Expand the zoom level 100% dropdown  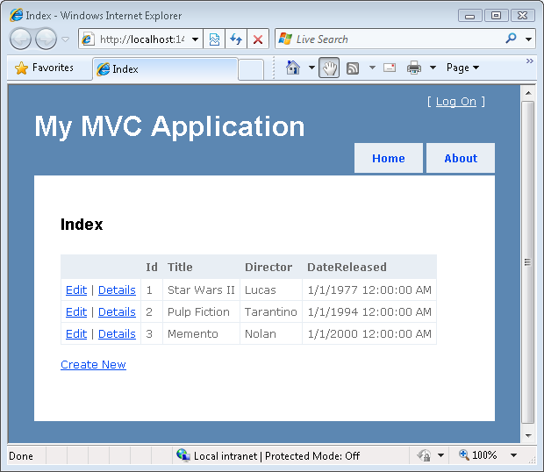click(x=514, y=455)
